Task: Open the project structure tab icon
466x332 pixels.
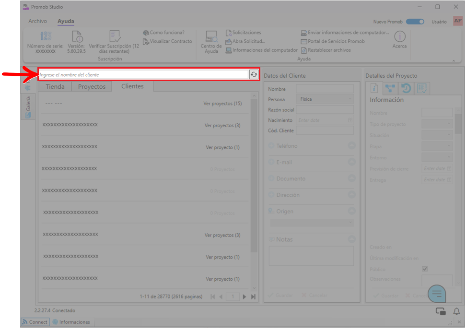Action: [x=390, y=88]
